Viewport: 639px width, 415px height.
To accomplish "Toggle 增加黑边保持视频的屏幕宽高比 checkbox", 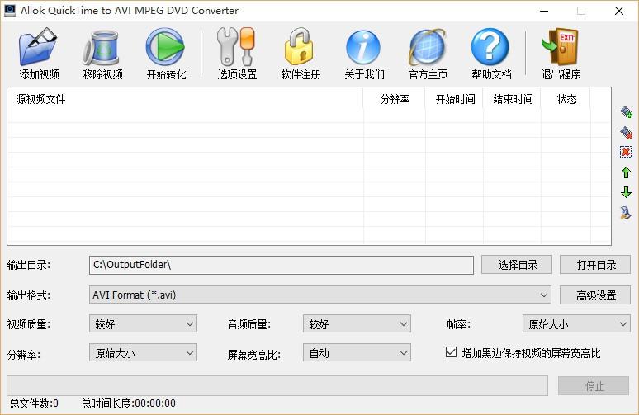I will (451, 351).
